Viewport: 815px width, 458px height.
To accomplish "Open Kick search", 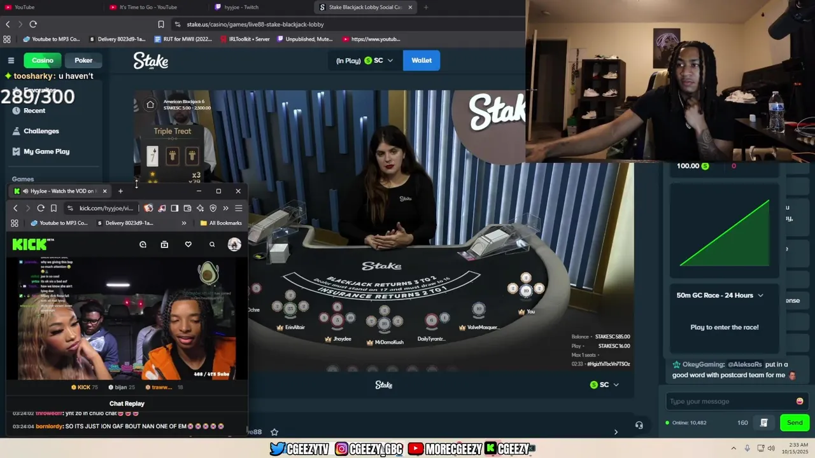I will [x=212, y=244].
